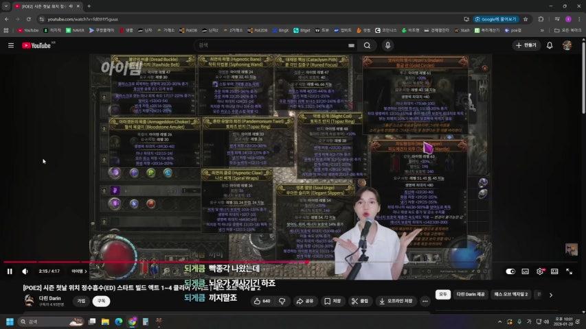Open the YouTube account avatar menu
Screen dimensions: 586x329
[x=567, y=45]
